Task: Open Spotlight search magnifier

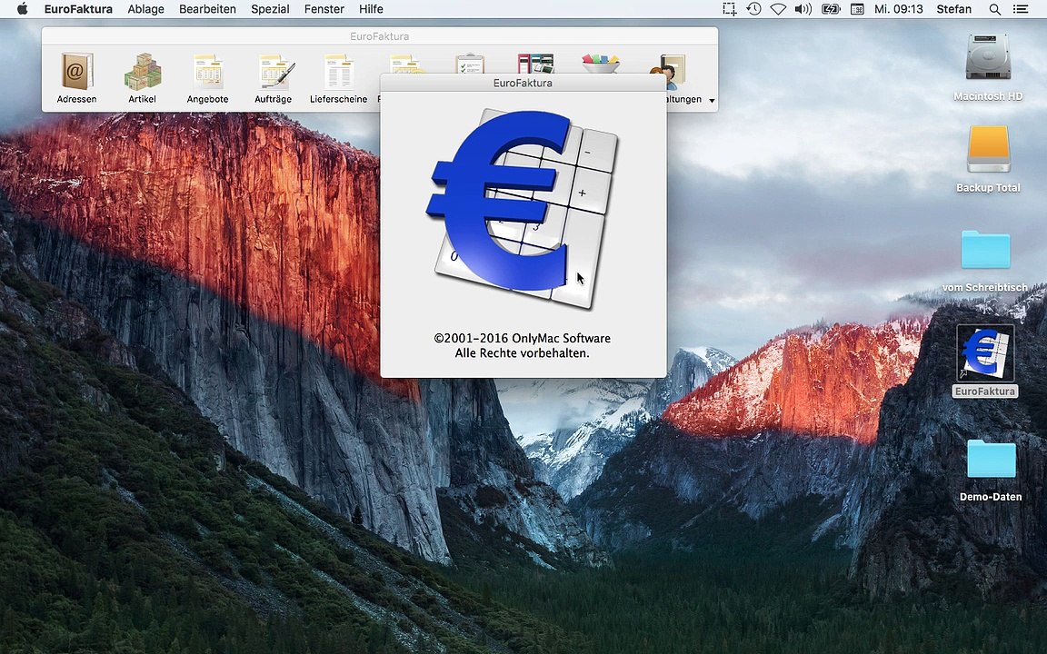Action: [x=995, y=9]
